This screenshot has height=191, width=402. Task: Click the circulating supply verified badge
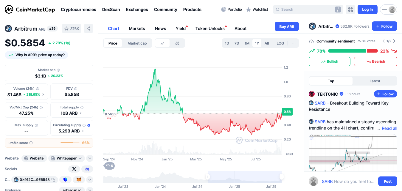pos(89,125)
